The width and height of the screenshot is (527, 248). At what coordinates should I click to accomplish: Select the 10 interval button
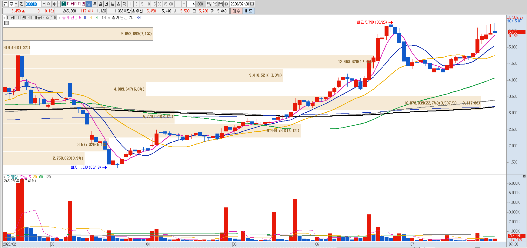click(148, 4)
